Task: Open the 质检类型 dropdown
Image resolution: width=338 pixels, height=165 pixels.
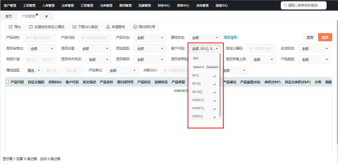Action: coord(150,49)
